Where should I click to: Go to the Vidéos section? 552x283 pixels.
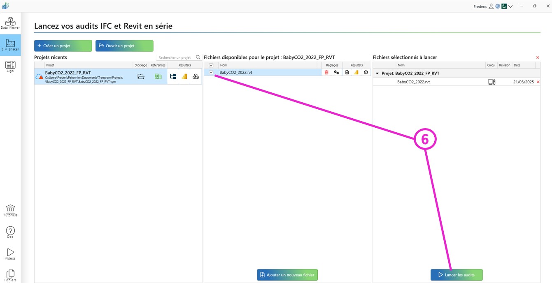point(10,254)
